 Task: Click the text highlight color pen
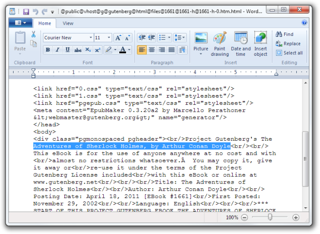tap(109, 50)
